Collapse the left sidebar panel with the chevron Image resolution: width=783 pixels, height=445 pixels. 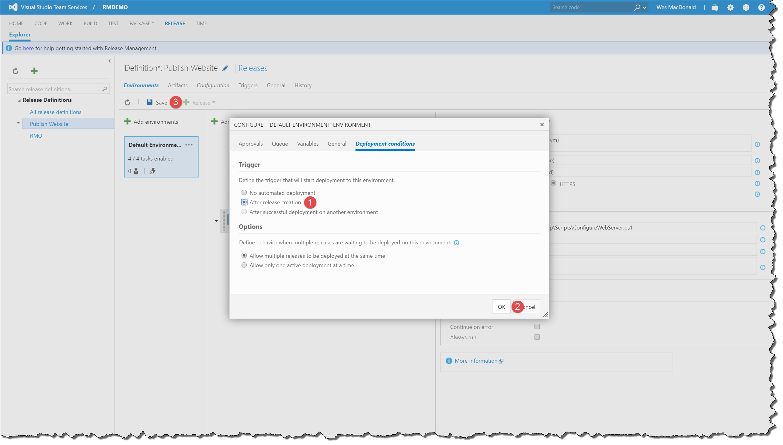(110, 61)
